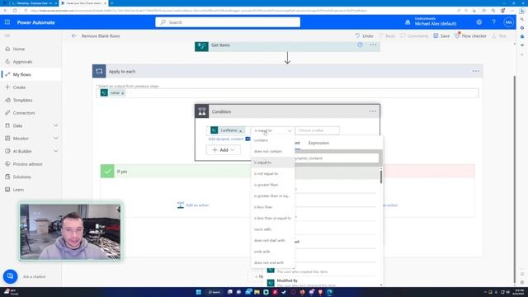Image resolution: width=528 pixels, height=297 pixels.
Task: Click the Search box in header
Action: [228, 22]
